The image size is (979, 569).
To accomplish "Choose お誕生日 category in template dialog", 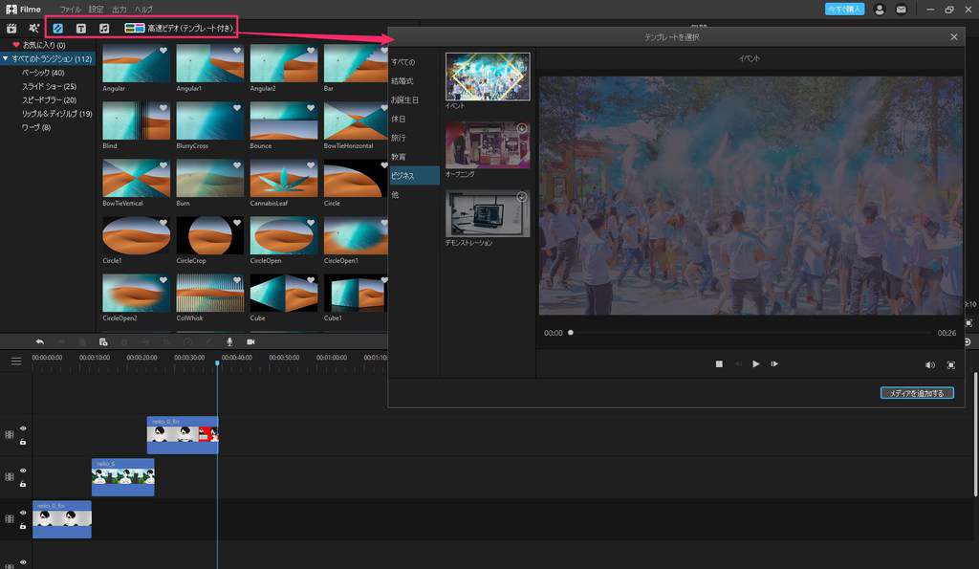I will pyautogui.click(x=404, y=100).
